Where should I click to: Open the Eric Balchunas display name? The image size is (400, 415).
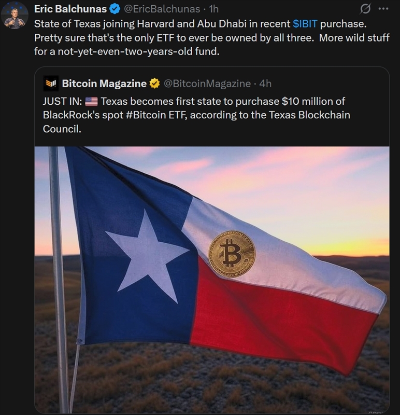pos(70,9)
